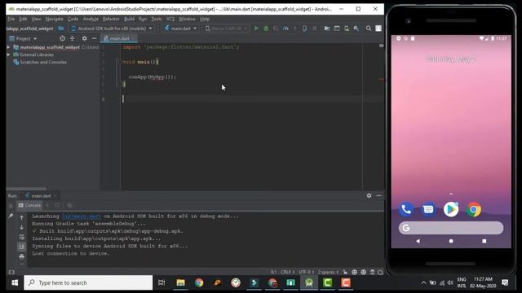Open the Refactor menu
The height and width of the screenshot is (293, 522).
[111, 19]
